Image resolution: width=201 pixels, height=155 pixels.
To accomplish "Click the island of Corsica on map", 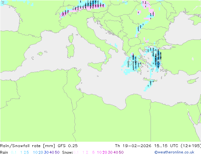I will 71,38.
